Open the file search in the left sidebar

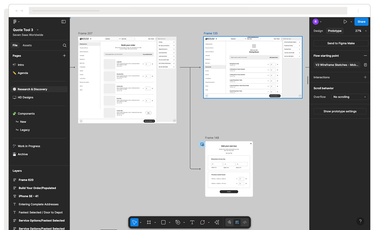65,45
